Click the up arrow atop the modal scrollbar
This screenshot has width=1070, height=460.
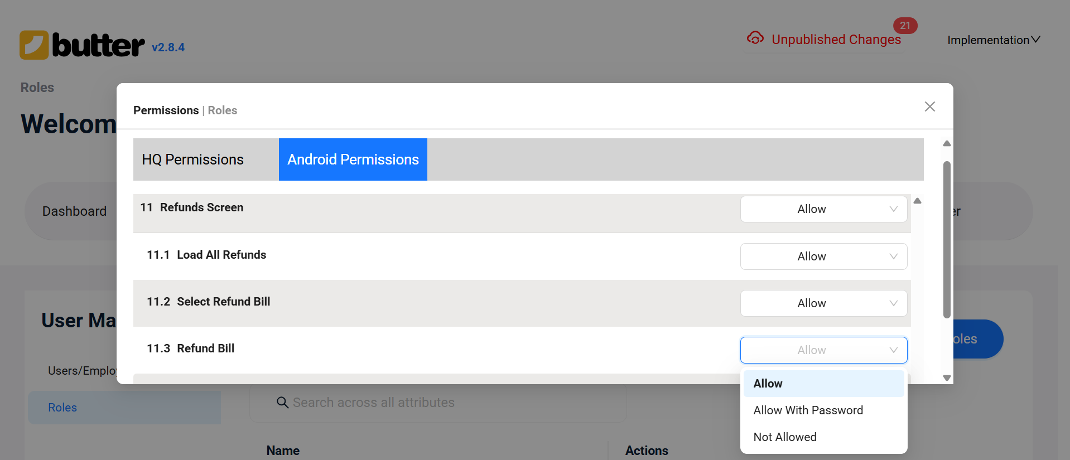(x=946, y=143)
